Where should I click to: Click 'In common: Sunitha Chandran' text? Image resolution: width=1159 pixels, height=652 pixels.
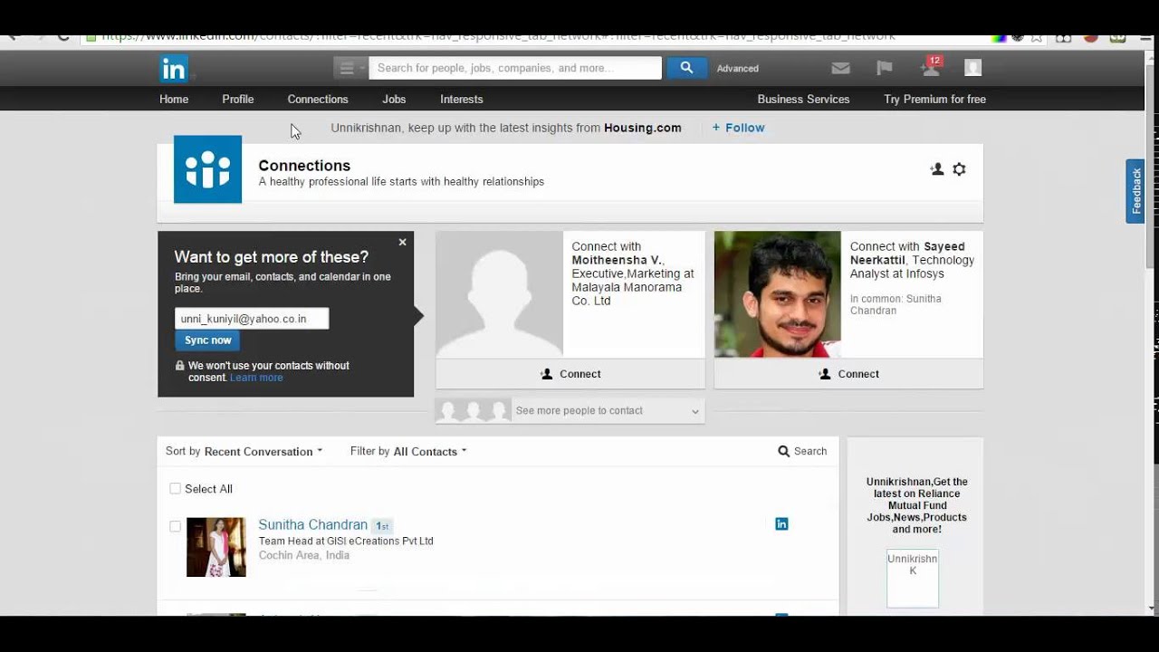pos(896,304)
